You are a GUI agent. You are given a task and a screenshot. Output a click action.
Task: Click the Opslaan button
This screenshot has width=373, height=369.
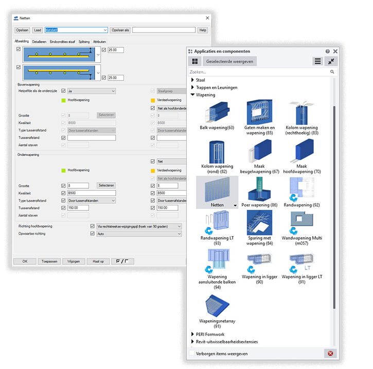coord(22,30)
